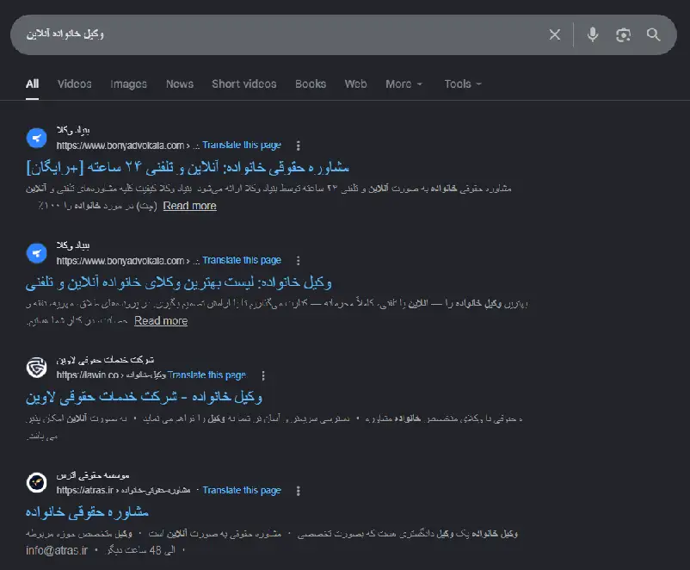Screen dimensions: 690x570
Task: Open second bonyadvokala result favicon
Action: [x=36, y=253]
